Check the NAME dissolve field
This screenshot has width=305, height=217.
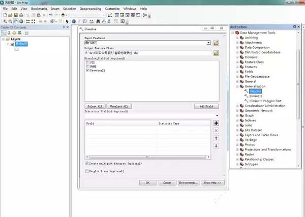88,66
